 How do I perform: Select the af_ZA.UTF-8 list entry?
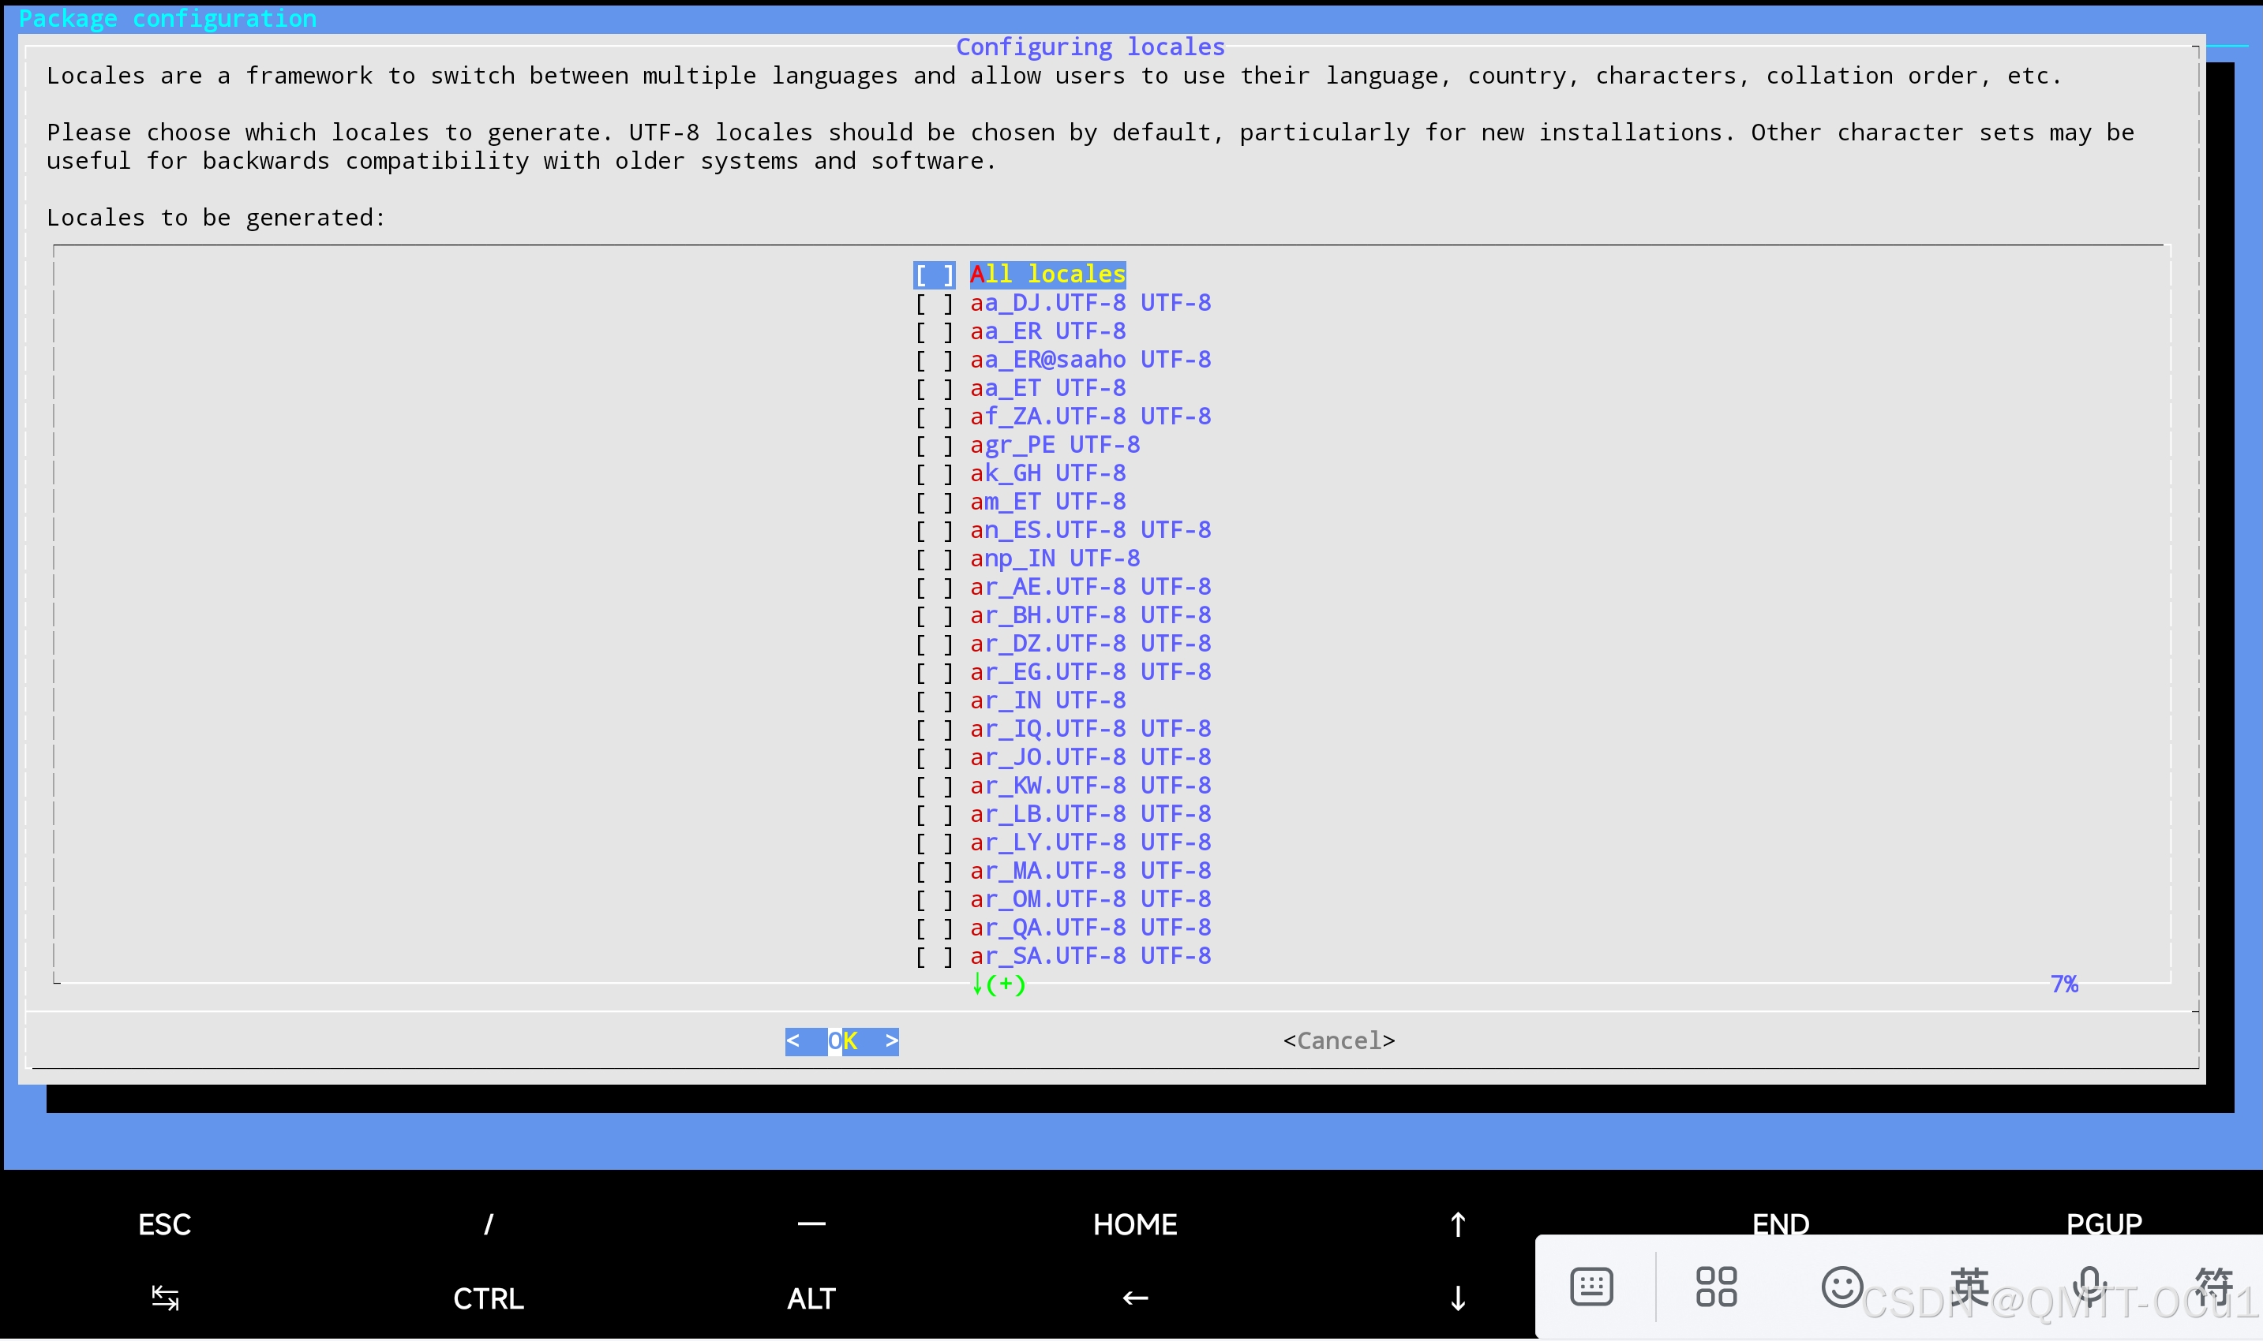tap(1089, 416)
